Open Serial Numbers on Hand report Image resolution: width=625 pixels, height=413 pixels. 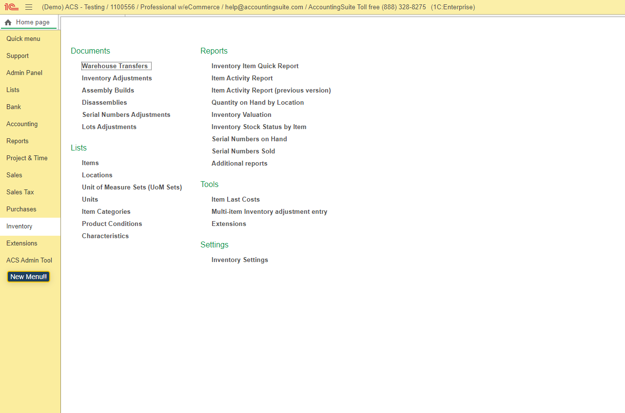point(250,139)
